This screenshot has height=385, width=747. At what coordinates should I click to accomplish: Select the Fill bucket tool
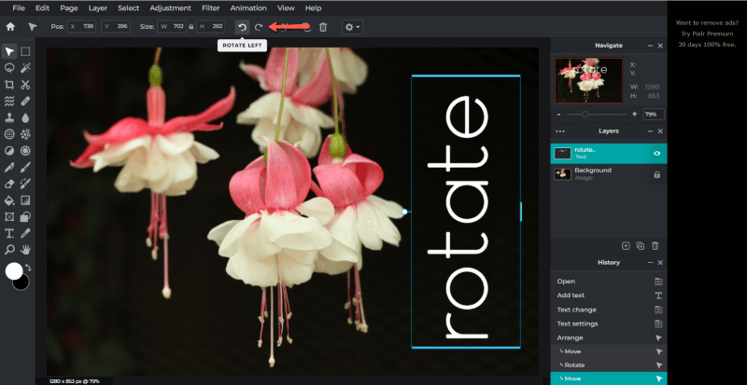tap(9, 200)
